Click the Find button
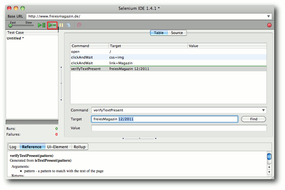The height and width of the screenshot is (190, 285). click(x=253, y=119)
